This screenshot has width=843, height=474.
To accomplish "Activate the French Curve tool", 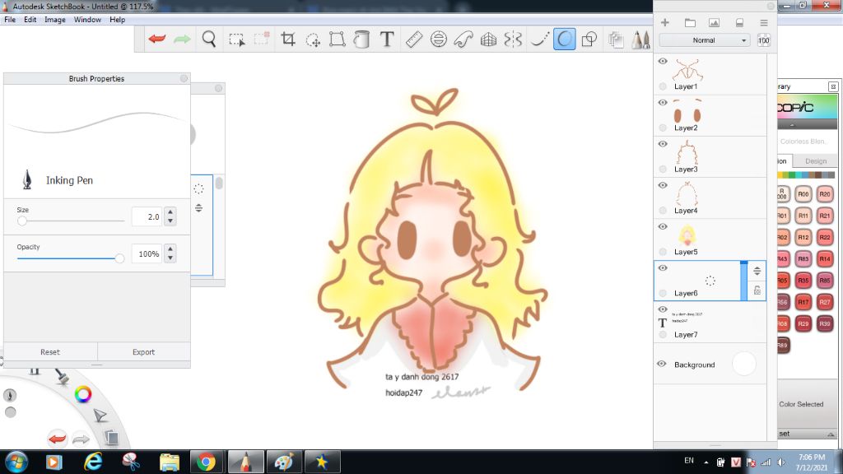I will [x=463, y=39].
